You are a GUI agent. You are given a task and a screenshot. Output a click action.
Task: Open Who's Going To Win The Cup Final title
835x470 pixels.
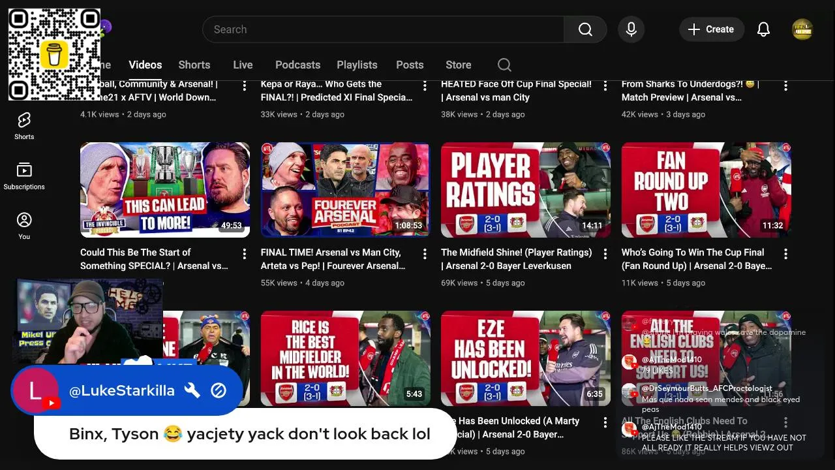coord(697,259)
